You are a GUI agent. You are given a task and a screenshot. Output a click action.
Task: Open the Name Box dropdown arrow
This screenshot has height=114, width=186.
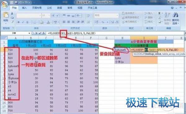click(x=29, y=33)
